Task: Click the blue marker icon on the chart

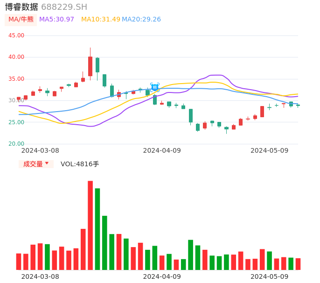Action: click(x=155, y=87)
